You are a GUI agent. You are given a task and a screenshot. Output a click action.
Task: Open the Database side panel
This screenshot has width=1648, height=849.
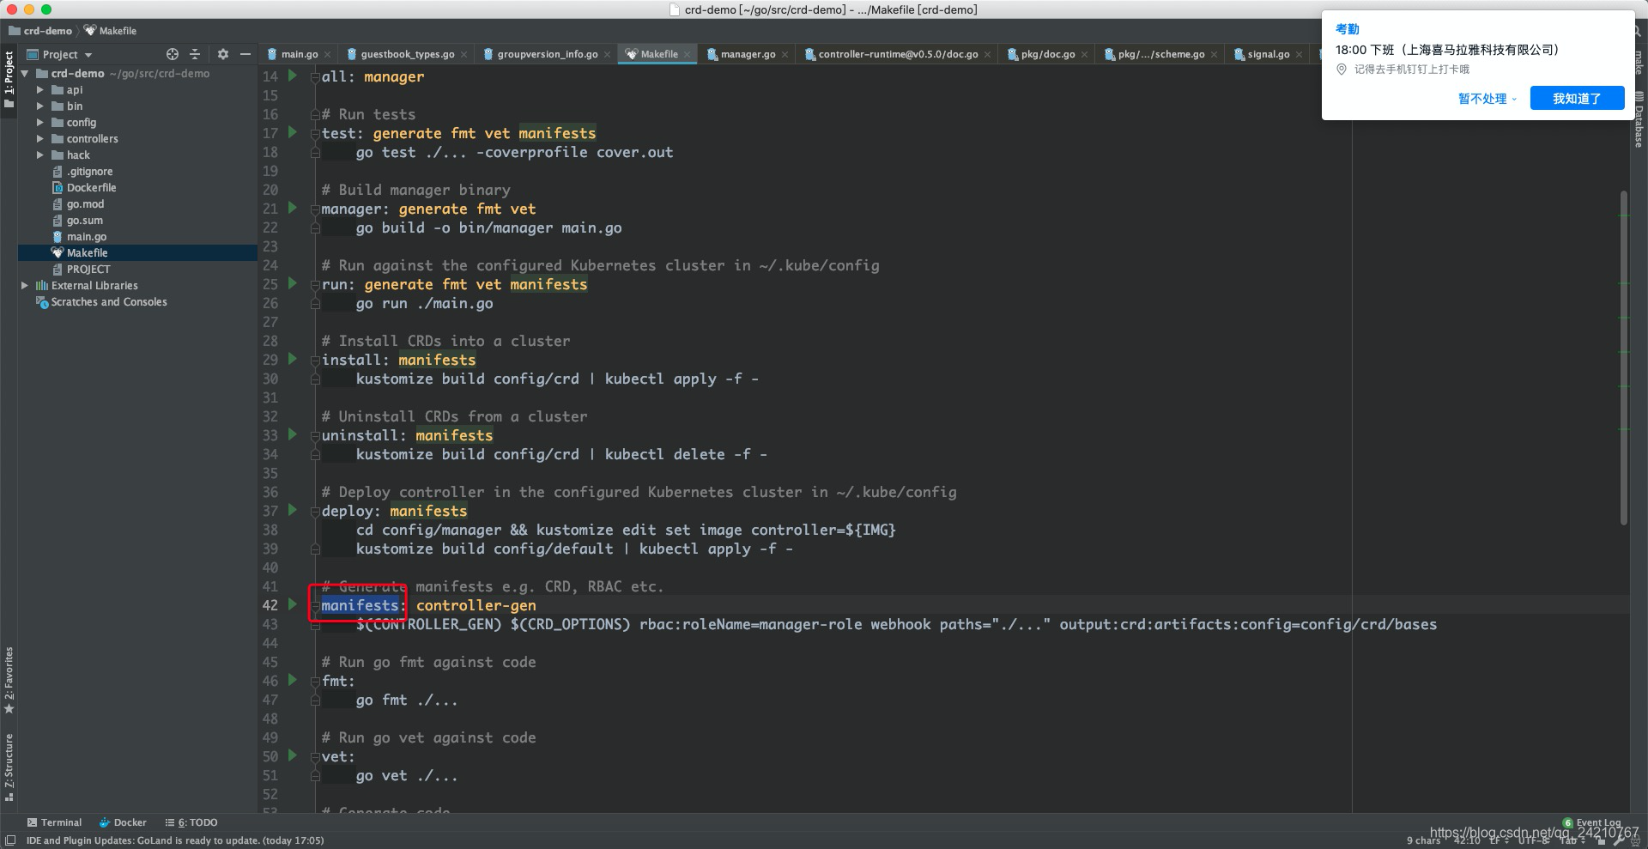[x=1639, y=120]
